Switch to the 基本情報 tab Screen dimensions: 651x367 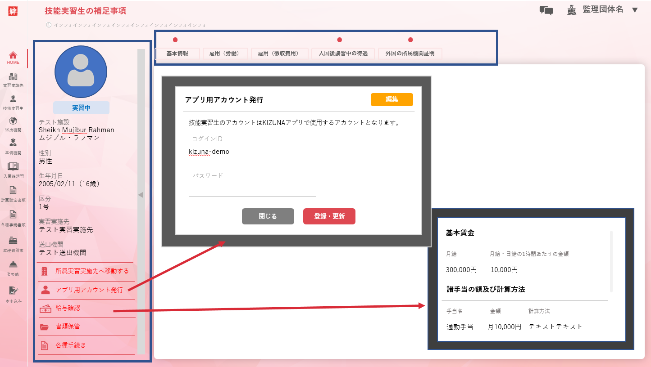click(x=178, y=54)
